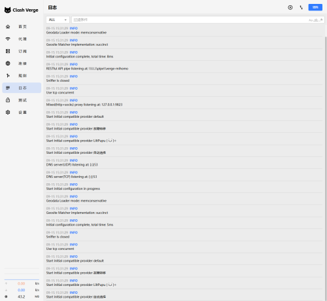Click the log list vertical scrollbar
327x301 pixels.
pos(326,168)
